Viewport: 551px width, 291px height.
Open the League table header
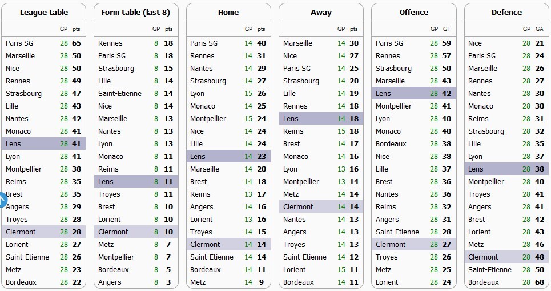(x=43, y=12)
